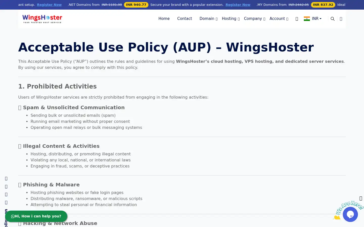Click the icon between Account and the flag
This screenshot has width=364, height=227.
pyautogui.click(x=297, y=19)
